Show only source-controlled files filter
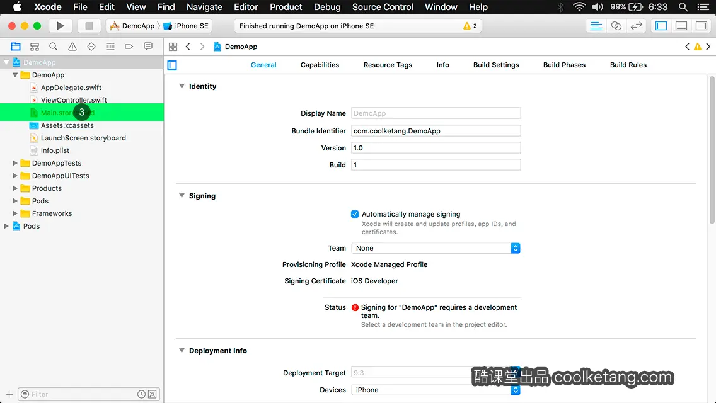Image resolution: width=716 pixels, height=403 pixels. coord(153,394)
